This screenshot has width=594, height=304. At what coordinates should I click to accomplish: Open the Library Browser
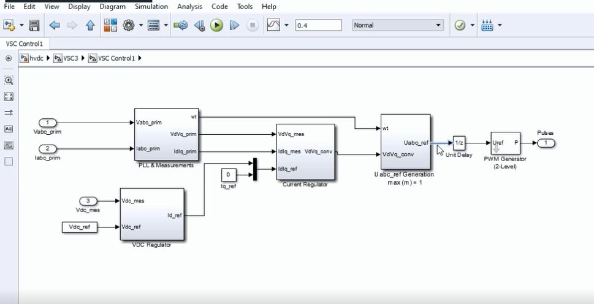click(x=110, y=25)
